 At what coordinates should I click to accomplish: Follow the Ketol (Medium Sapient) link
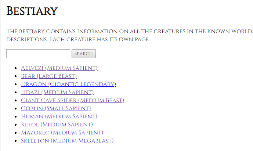point(57,124)
